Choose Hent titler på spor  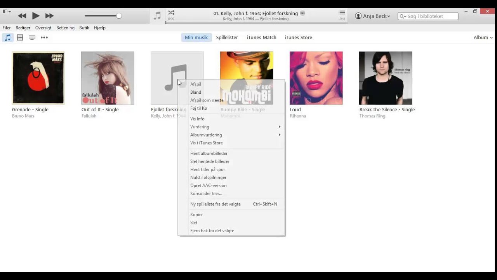click(x=231, y=170)
